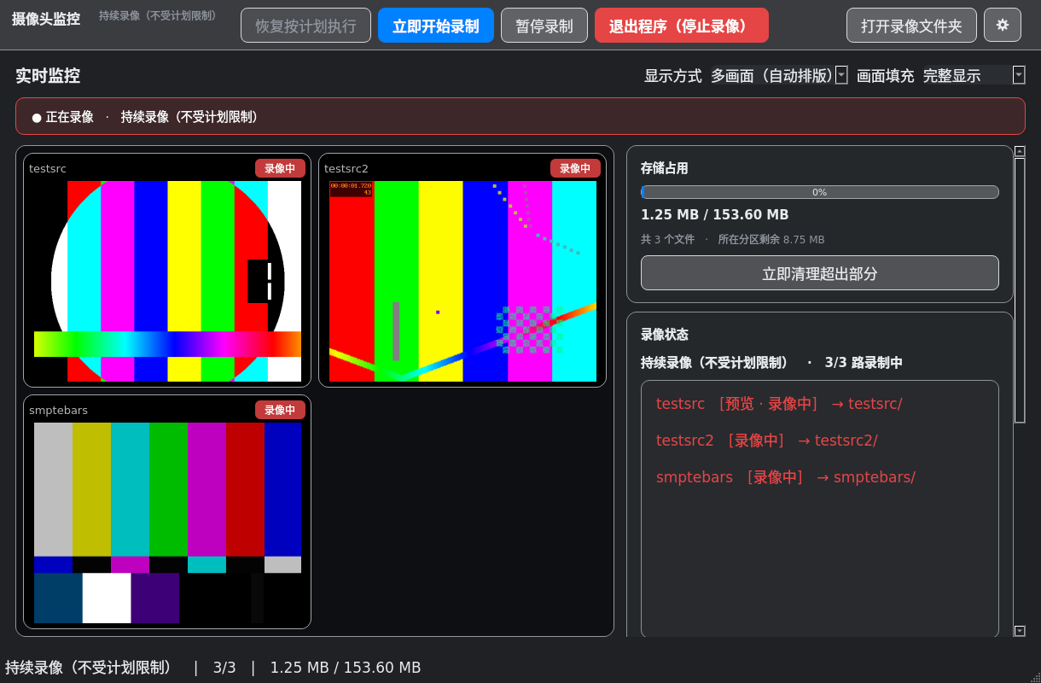Open 画面填充 完整显示 dropdown
Screen dimensions: 1041x683
[x=974, y=75]
